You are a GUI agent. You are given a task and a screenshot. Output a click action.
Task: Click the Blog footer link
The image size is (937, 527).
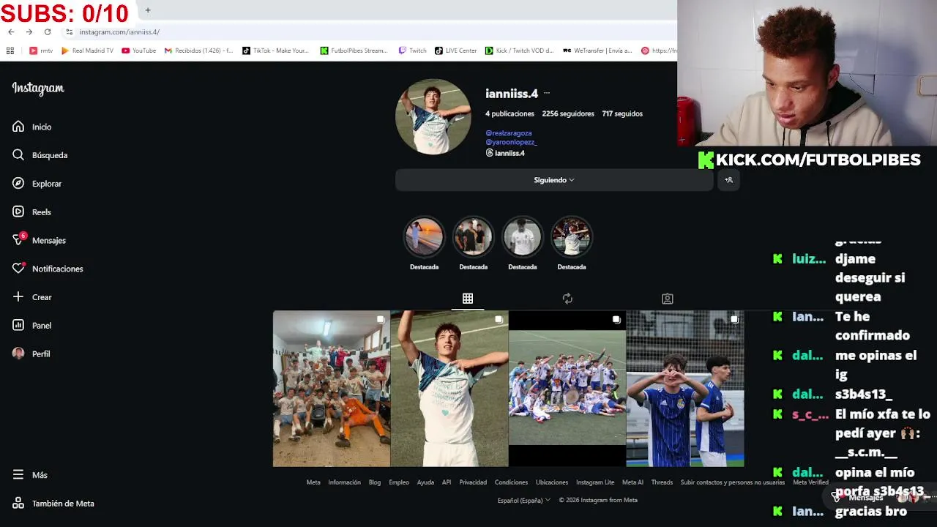(x=375, y=482)
